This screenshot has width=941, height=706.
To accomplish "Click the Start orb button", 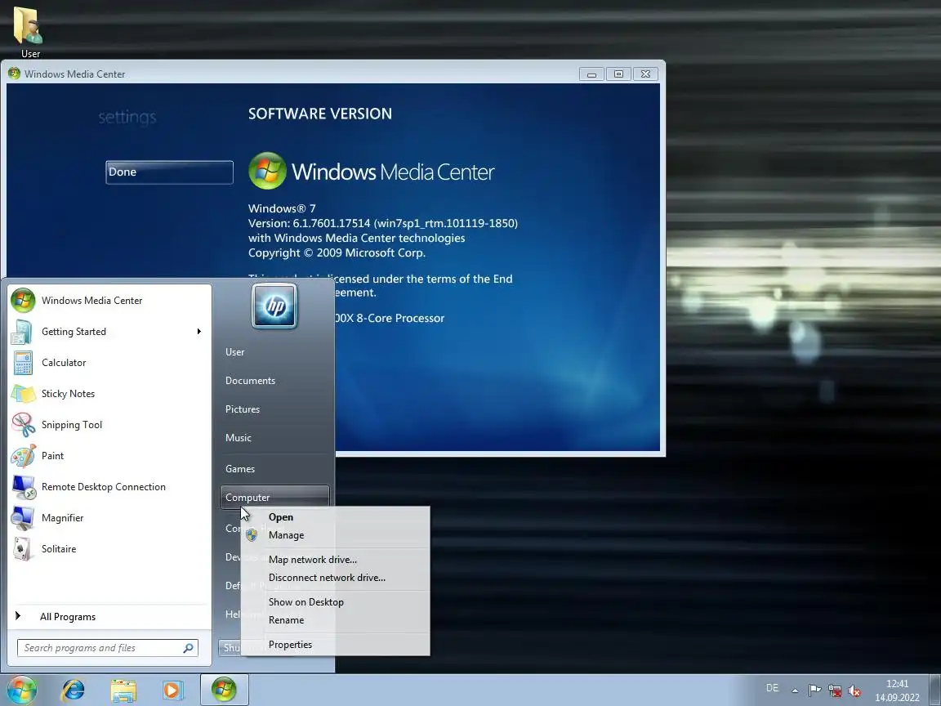I will click(22, 690).
